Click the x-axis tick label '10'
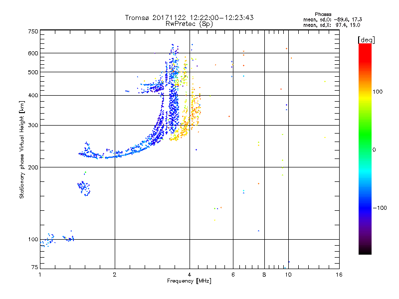 pos(288,275)
